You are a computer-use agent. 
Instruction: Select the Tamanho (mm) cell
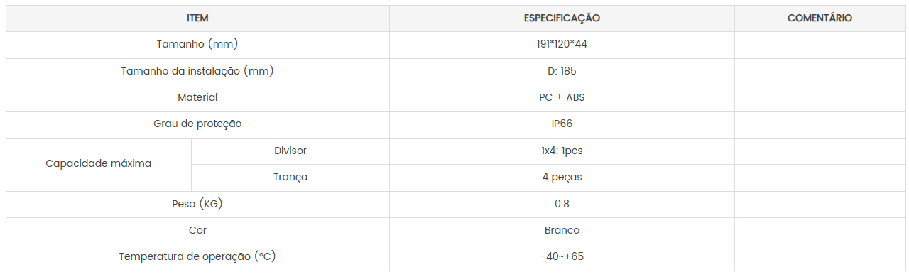click(197, 45)
